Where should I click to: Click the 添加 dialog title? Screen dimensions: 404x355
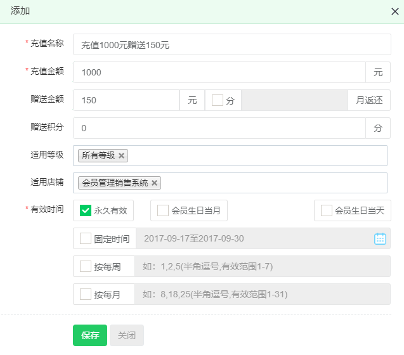20,11
